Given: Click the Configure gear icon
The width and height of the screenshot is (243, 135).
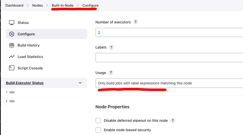Looking at the screenshot, I should pos(11,34).
